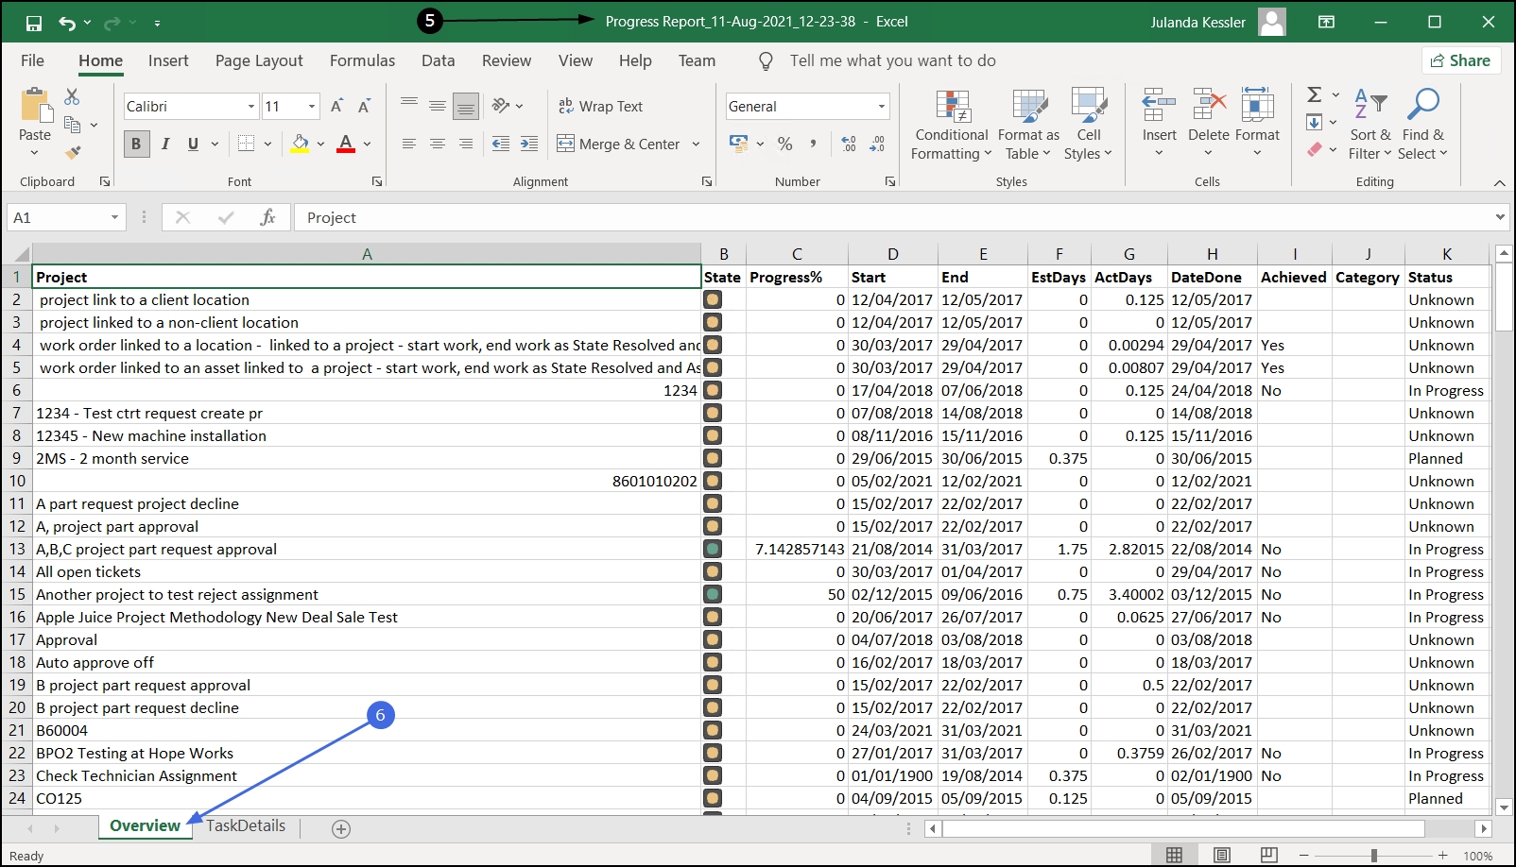Expand the General number format dropdown
Viewport: 1516px width, 867px height.
(x=881, y=107)
